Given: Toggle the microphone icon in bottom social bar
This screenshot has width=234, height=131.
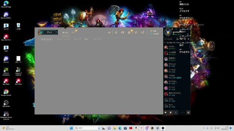Looking at the screenshot, I should [x=175, y=112].
